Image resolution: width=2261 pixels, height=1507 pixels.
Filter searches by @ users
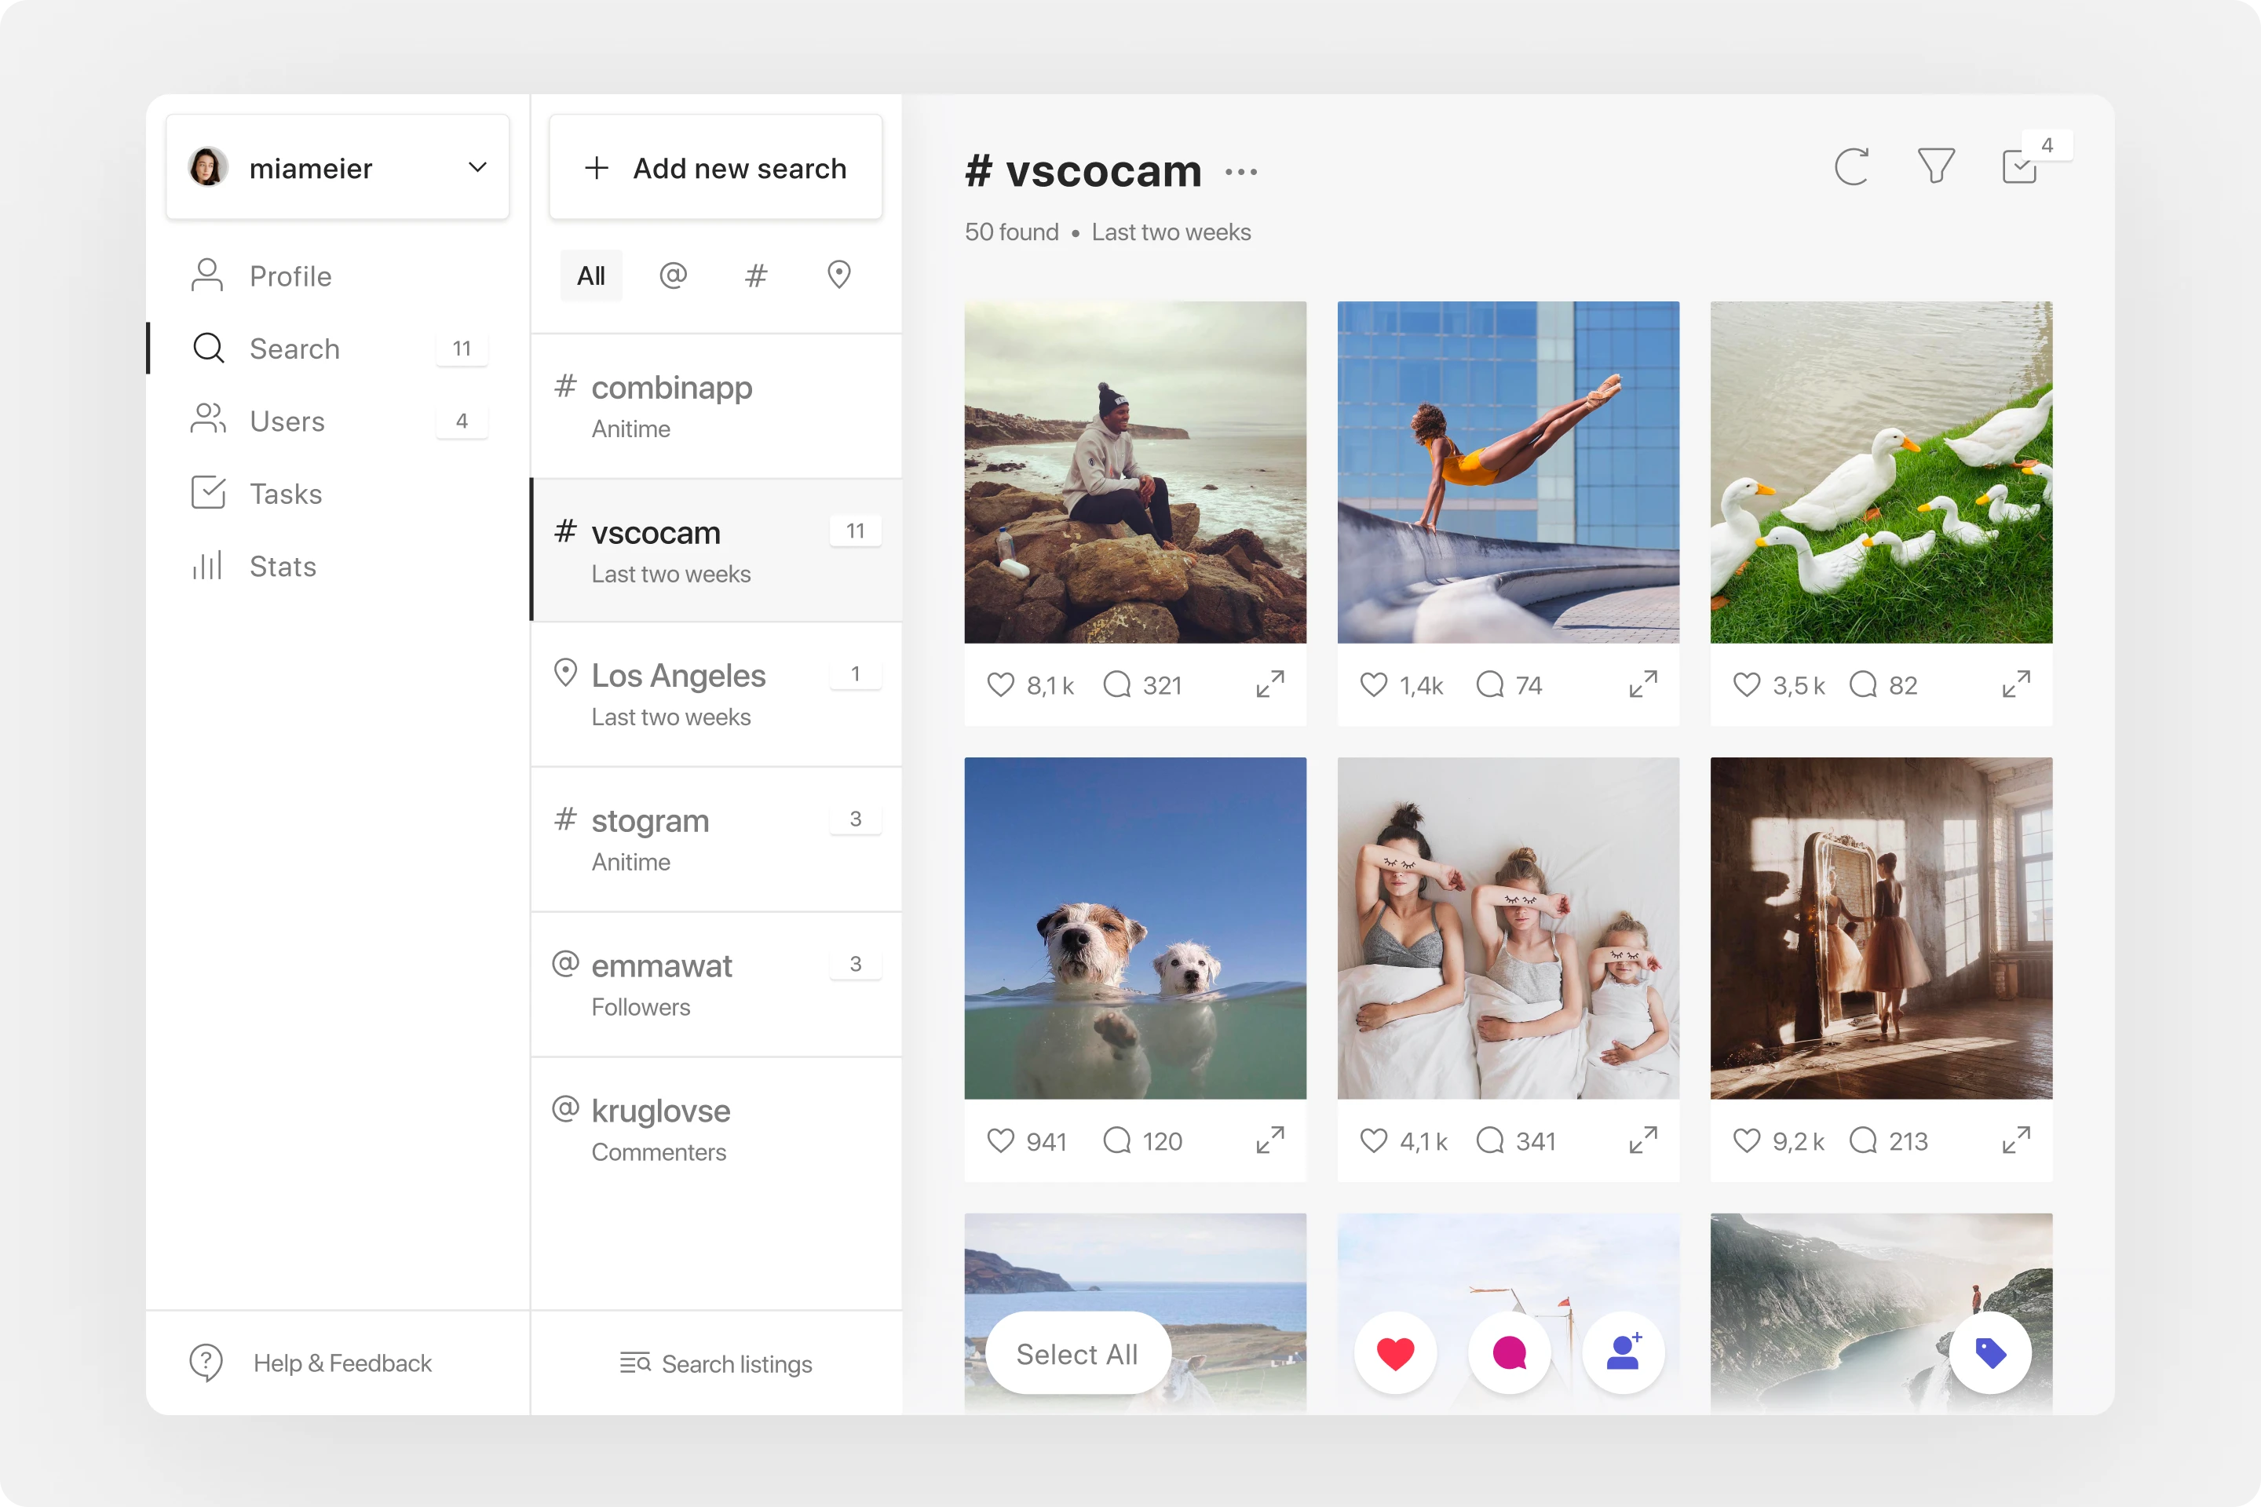(x=673, y=275)
